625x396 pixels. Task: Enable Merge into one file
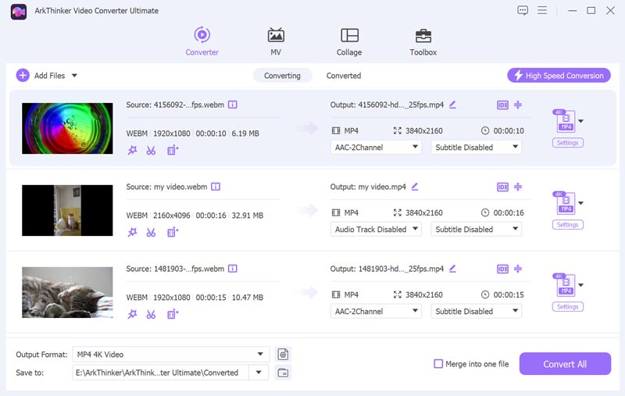pyautogui.click(x=438, y=364)
